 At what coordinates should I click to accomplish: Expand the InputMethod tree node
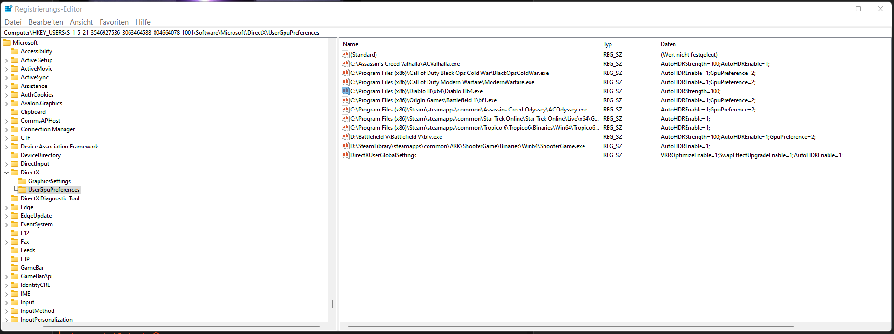(x=6, y=311)
